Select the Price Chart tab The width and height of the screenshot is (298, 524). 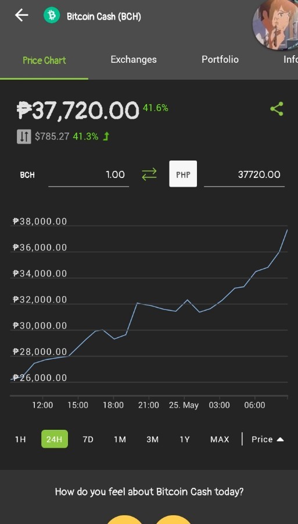click(x=44, y=60)
